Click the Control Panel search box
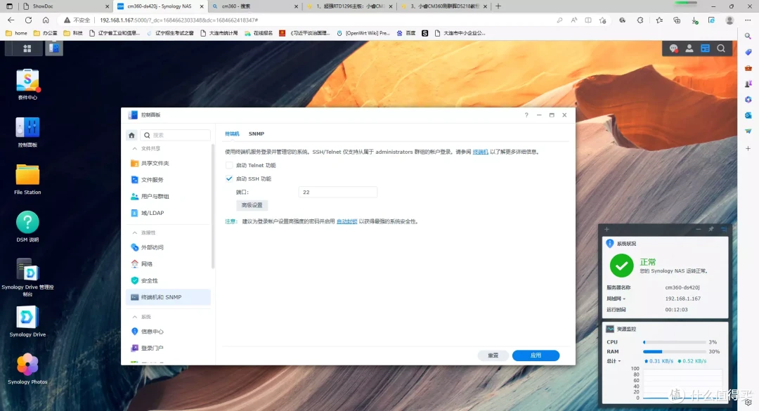This screenshot has width=759, height=411. pyautogui.click(x=176, y=135)
